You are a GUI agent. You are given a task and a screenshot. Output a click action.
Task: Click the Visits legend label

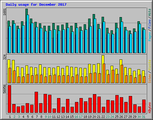(x=150, y=65)
